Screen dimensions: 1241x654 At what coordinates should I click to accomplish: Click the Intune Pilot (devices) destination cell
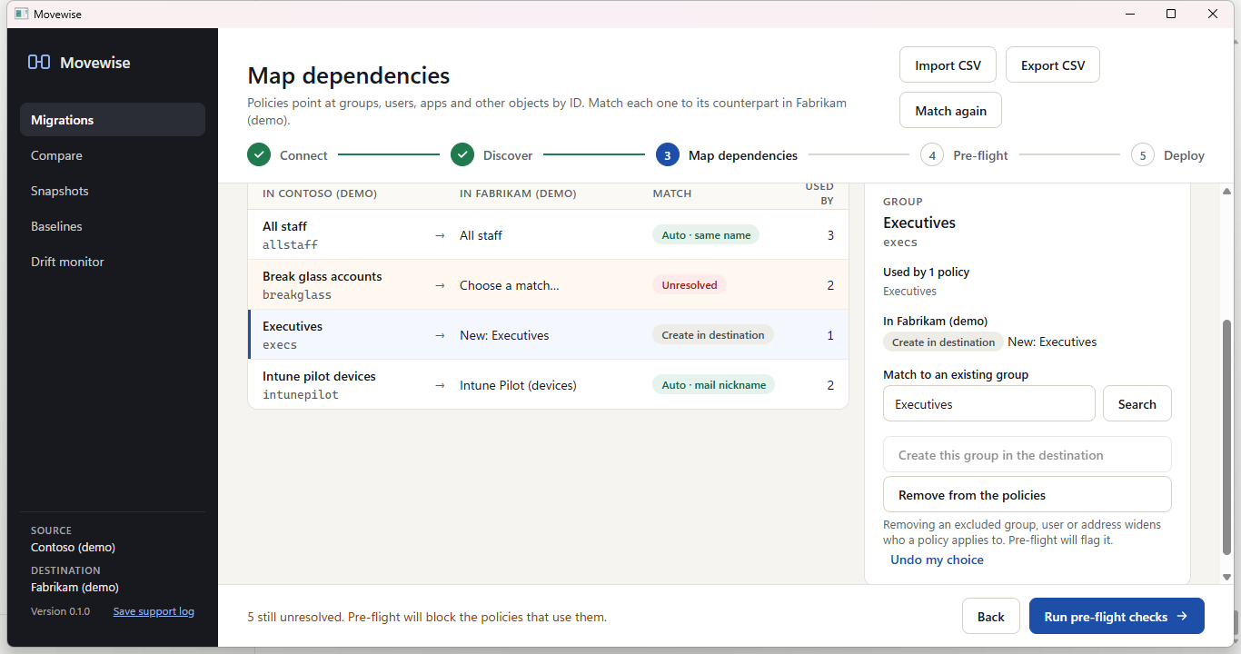click(518, 385)
